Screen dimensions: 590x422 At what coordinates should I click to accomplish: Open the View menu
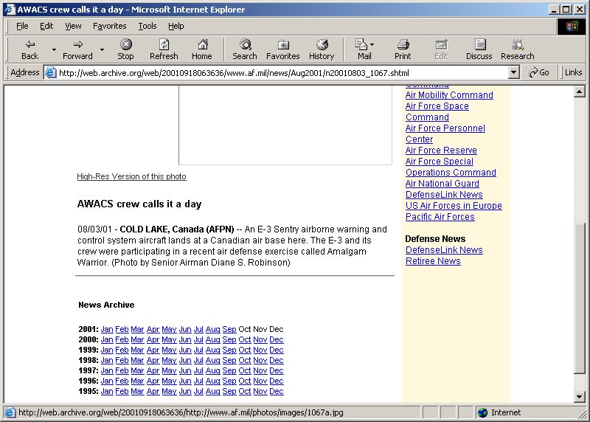click(x=73, y=26)
